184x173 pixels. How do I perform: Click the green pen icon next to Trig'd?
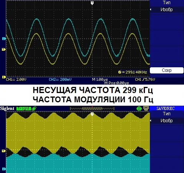click(x=34, y=108)
